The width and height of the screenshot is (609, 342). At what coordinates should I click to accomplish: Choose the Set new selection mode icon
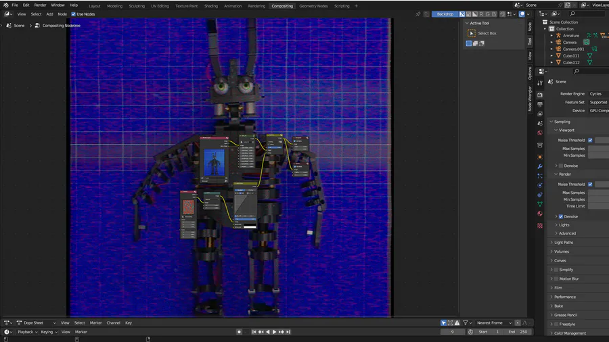pyautogui.click(x=469, y=43)
